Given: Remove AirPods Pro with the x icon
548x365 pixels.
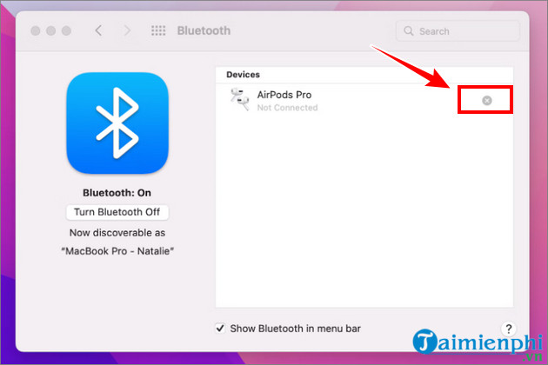Looking at the screenshot, I should coord(487,101).
